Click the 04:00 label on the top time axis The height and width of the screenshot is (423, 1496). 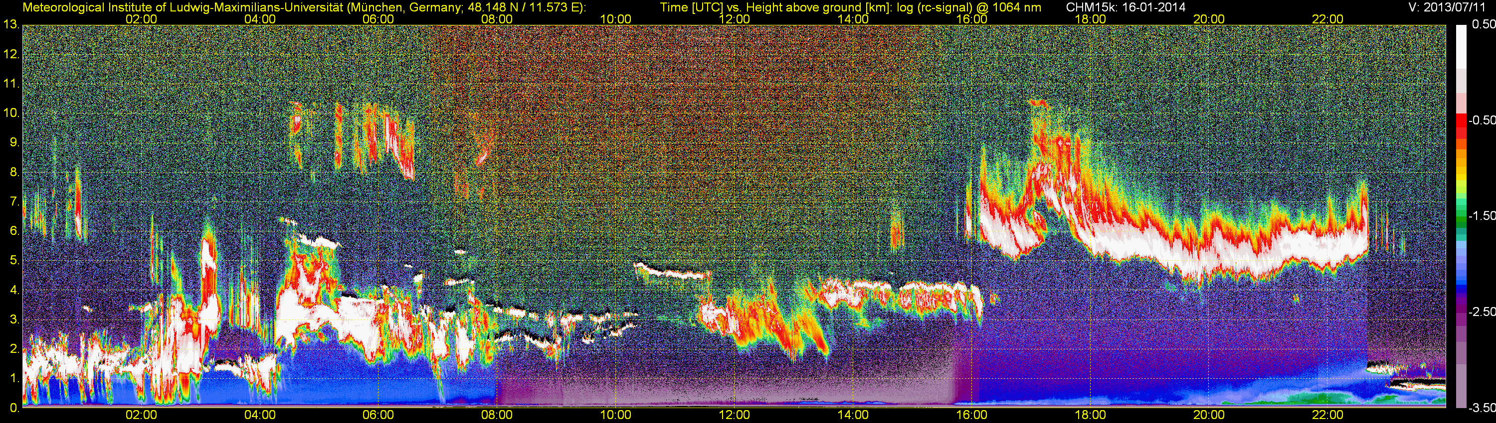tap(260, 19)
